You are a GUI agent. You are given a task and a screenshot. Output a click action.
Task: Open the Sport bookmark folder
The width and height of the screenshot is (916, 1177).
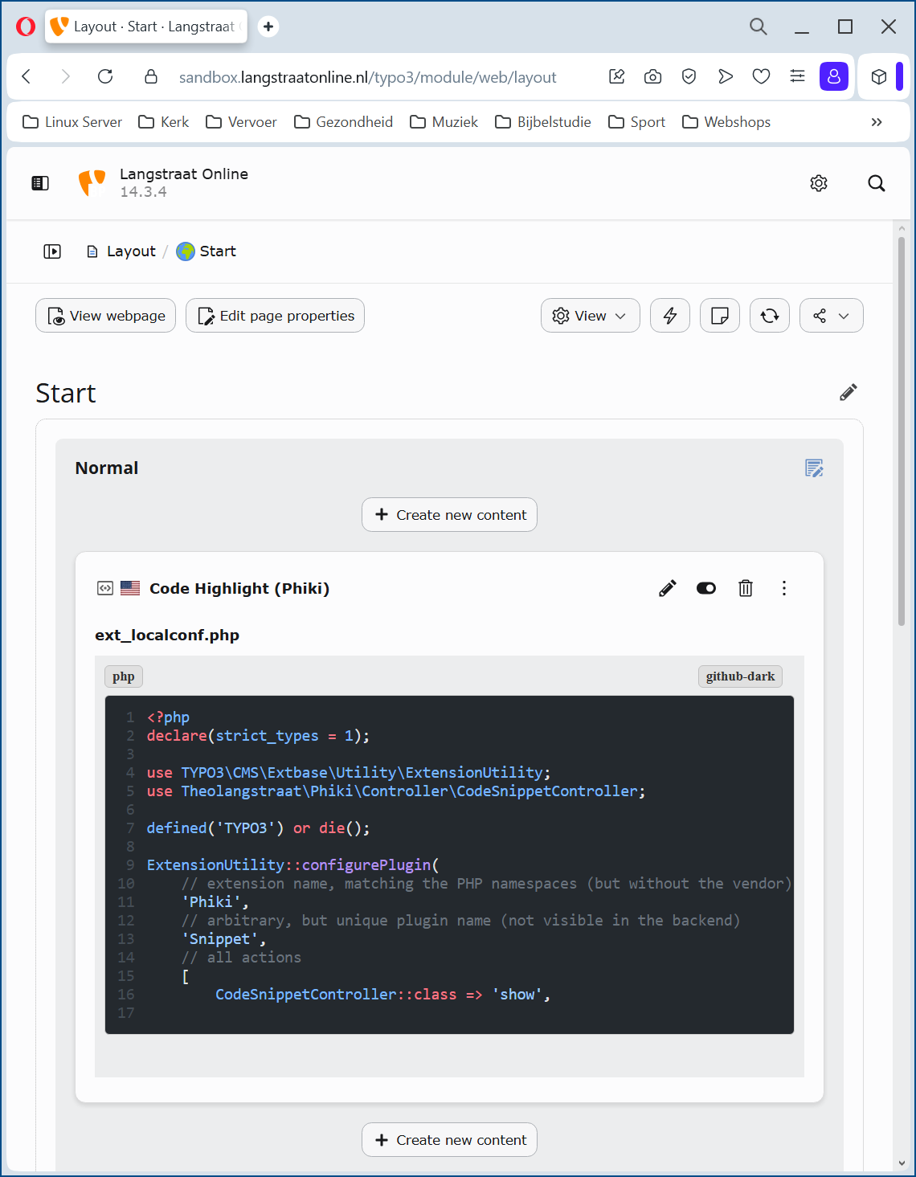tap(637, 122)
